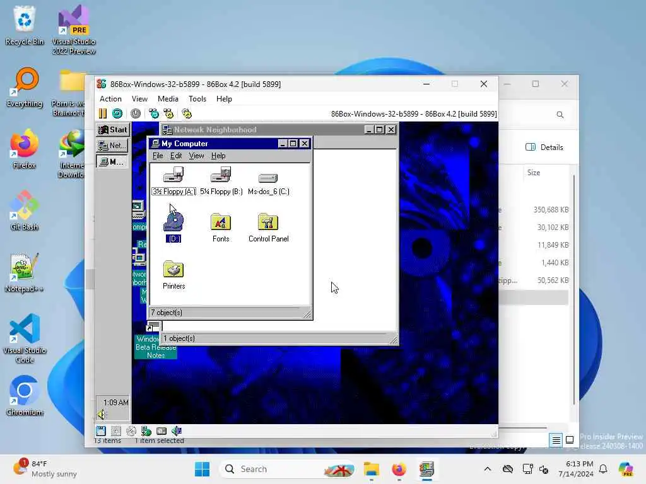Select the 5¼ Floppy (B:) drive
Viewport: 646px width, 484px height.
(x=221, y=181)
